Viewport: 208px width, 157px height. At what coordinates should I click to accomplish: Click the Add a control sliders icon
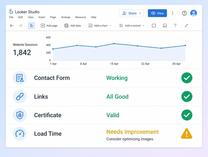[x=121, y=25]
